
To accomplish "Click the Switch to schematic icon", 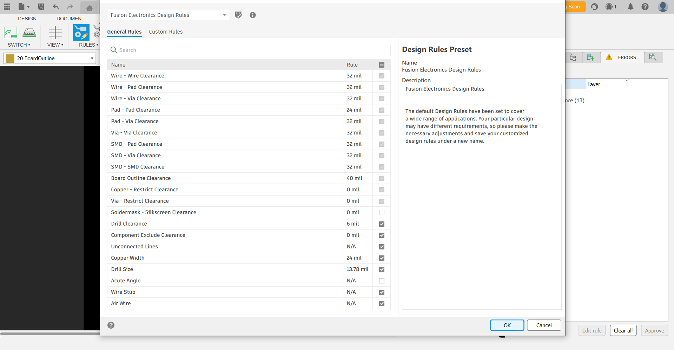I will tap(11, 33).
